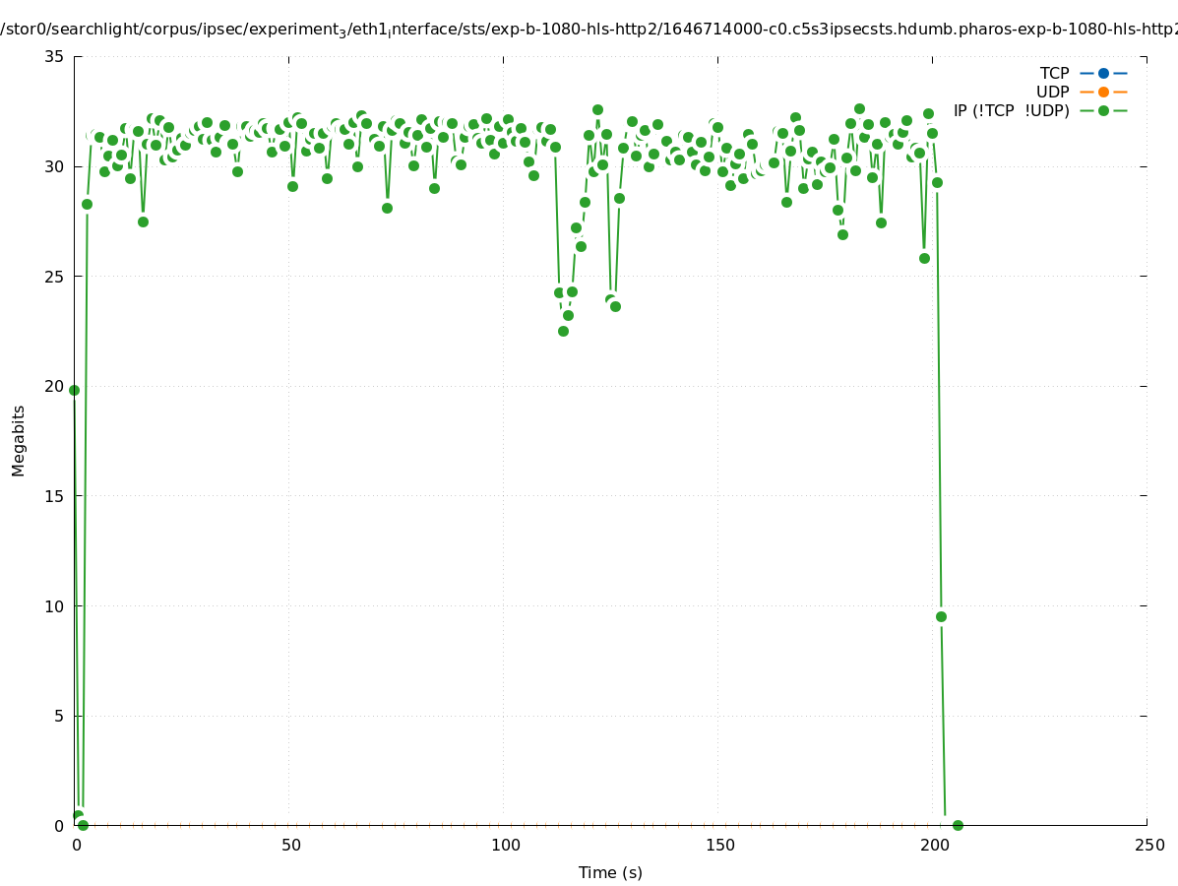Select the UDP legend label
Viewport: 1178px width, 886px height.
[x=1052, y=92]
